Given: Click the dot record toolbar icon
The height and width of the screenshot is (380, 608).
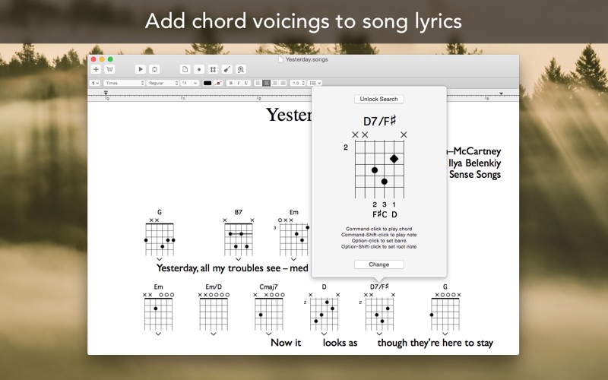Looking at the screenshot, I should [x=199, y=69].
